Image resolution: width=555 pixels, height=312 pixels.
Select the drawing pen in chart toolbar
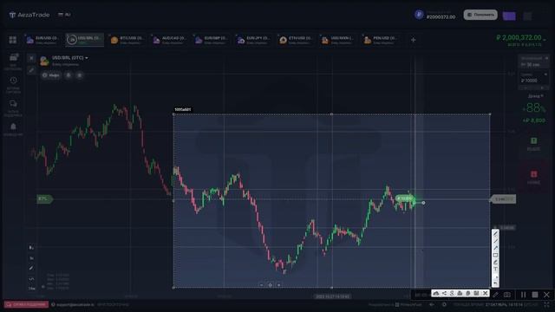click(x=31, y=268)
